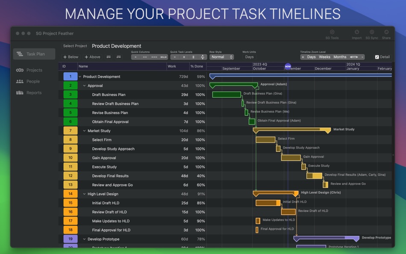Select the Initial Draft HLD Gantt bar
406x254 pixels.
tap(268, 203)
